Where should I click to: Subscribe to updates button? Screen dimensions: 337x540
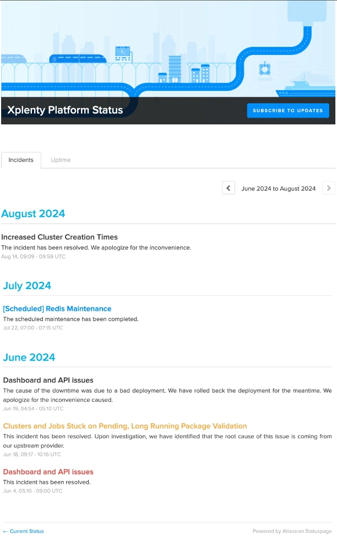288,111
